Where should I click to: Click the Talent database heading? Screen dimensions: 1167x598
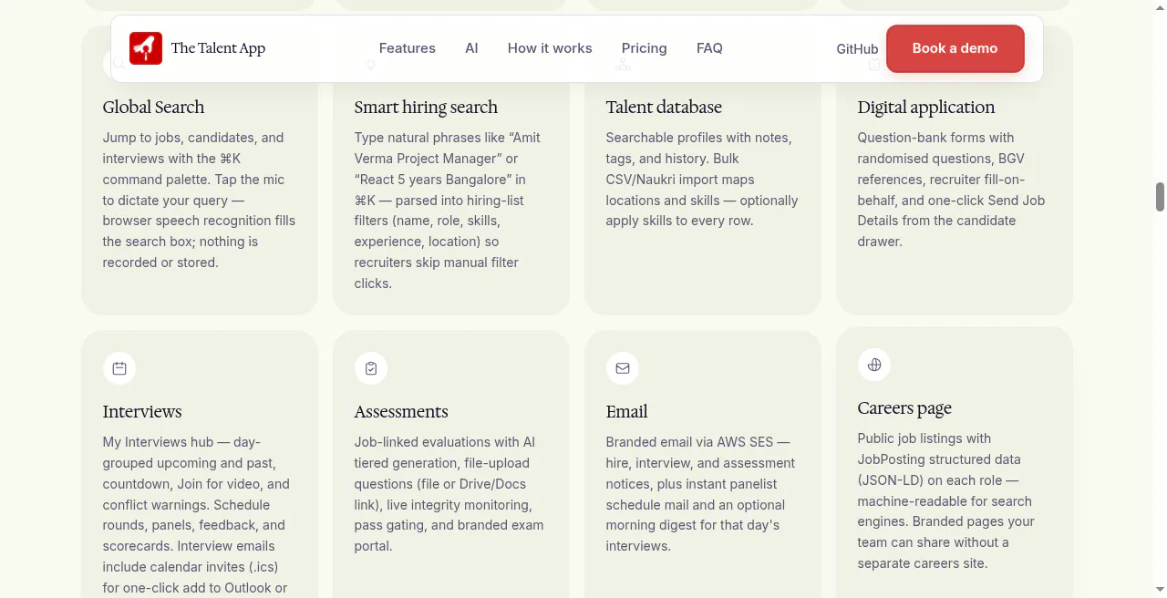664,107
